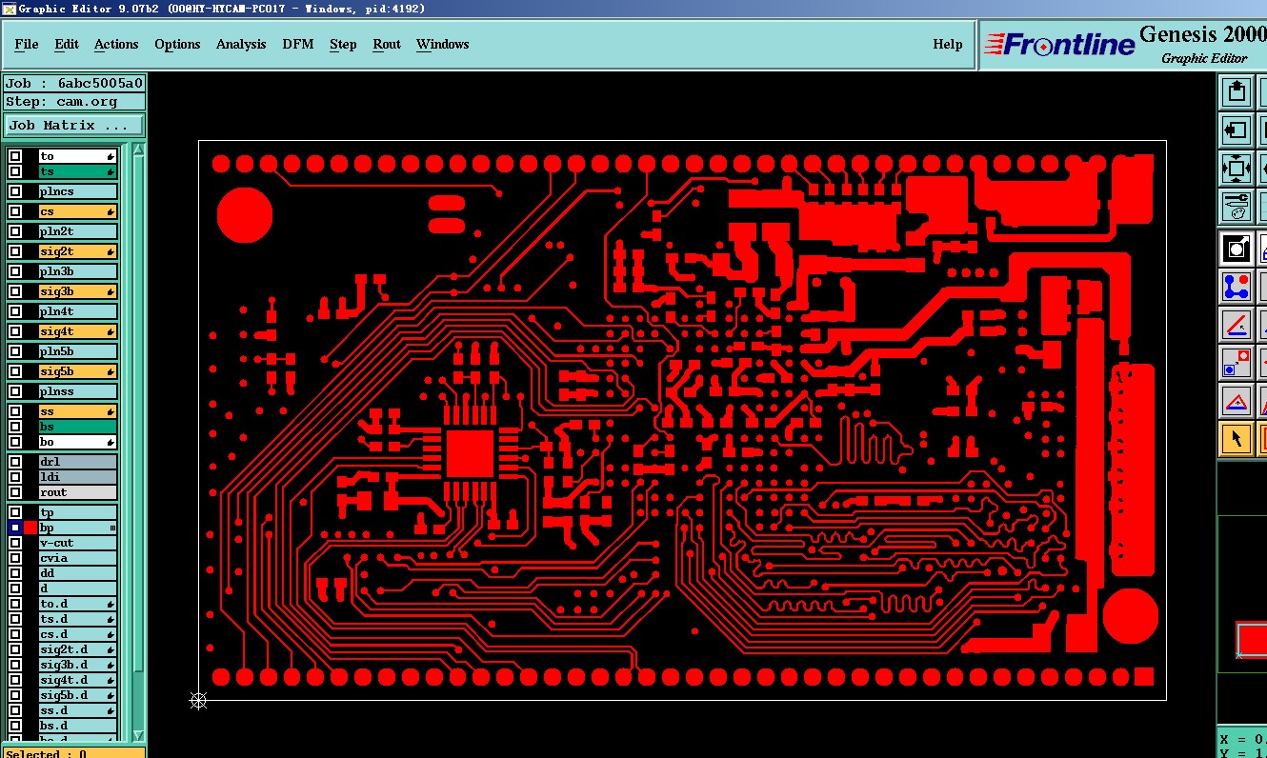Select the feature highlight (white circle) tool
Viewport: 1267px width, 758px height.
[1237, 249]
